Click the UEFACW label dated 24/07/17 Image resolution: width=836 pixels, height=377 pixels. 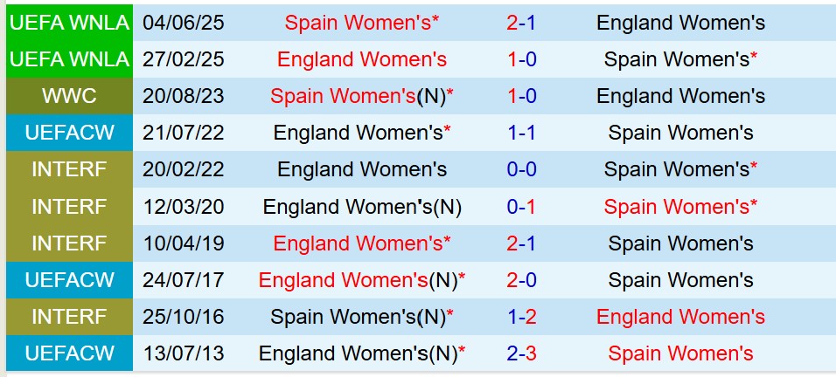point(69,280)
